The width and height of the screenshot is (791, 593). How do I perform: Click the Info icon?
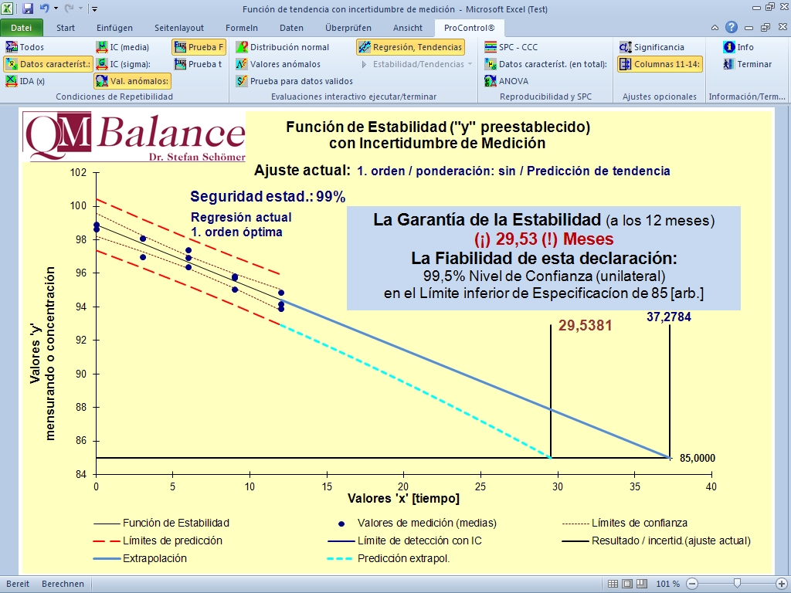pyautogui.click(x=738, y=47)
